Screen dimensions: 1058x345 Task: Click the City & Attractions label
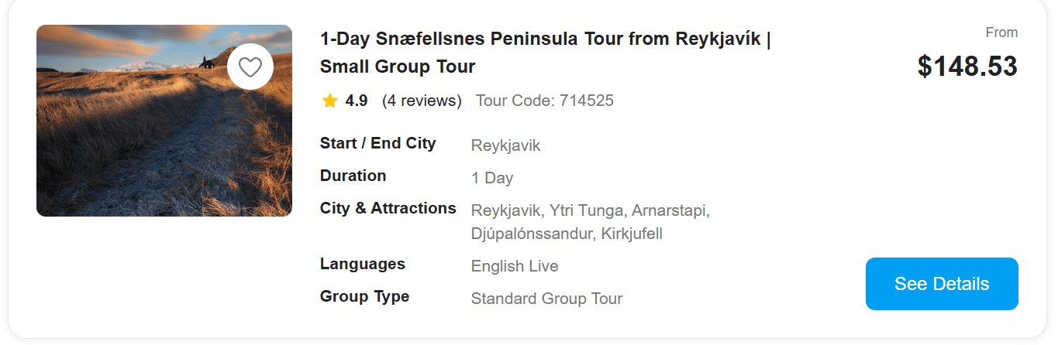pyautogui.click(x=388, y=208)
